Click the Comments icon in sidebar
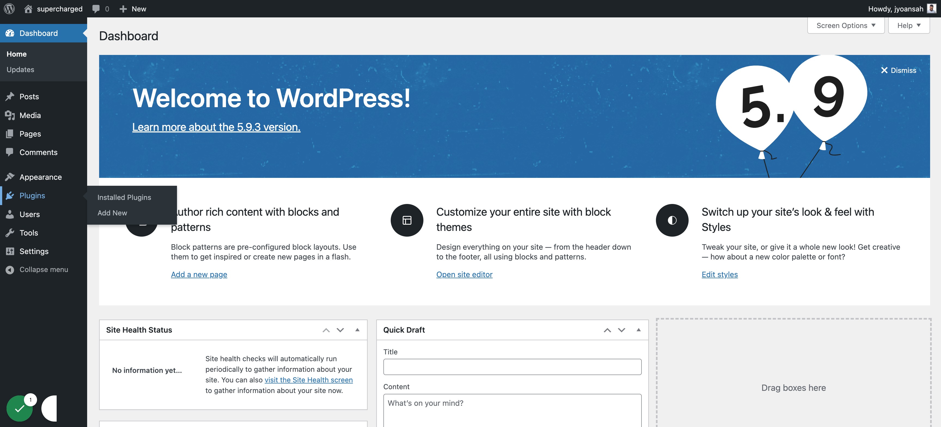 tap(10, 152)
